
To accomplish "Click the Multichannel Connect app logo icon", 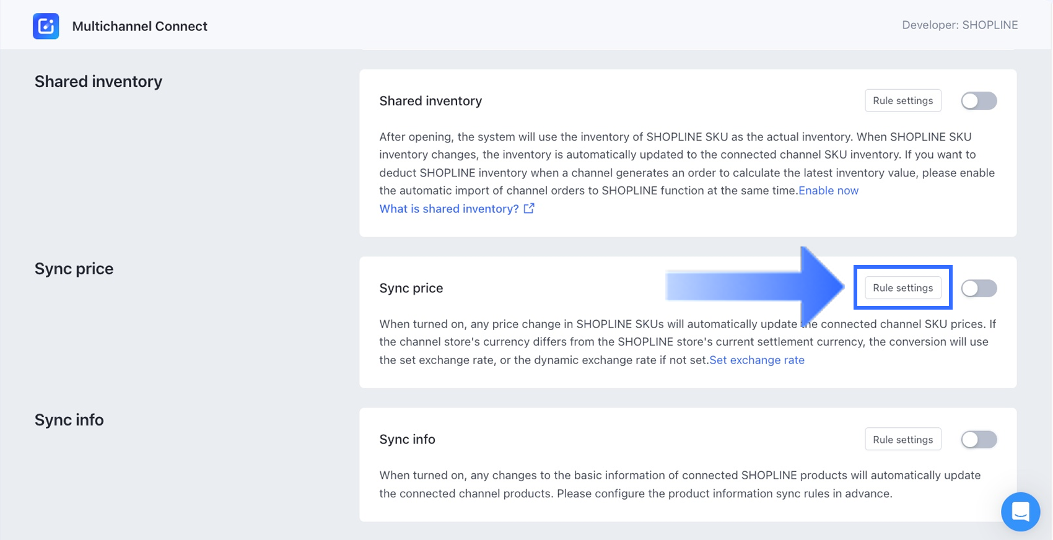I will [46, 26].
